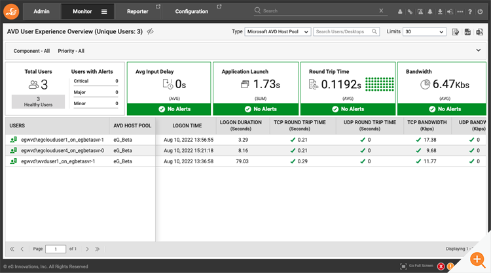Clear the top search with X icon
The height and width of the screenshot is (273, 491).
click(x=381, y=10)
